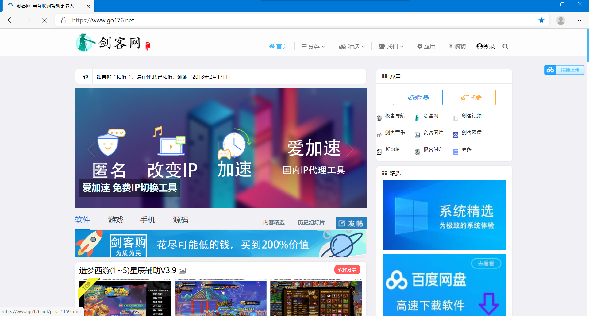Click the 拖拽上传 upload widget
Screen dimensions: 589x316
(x=564, y=70)
